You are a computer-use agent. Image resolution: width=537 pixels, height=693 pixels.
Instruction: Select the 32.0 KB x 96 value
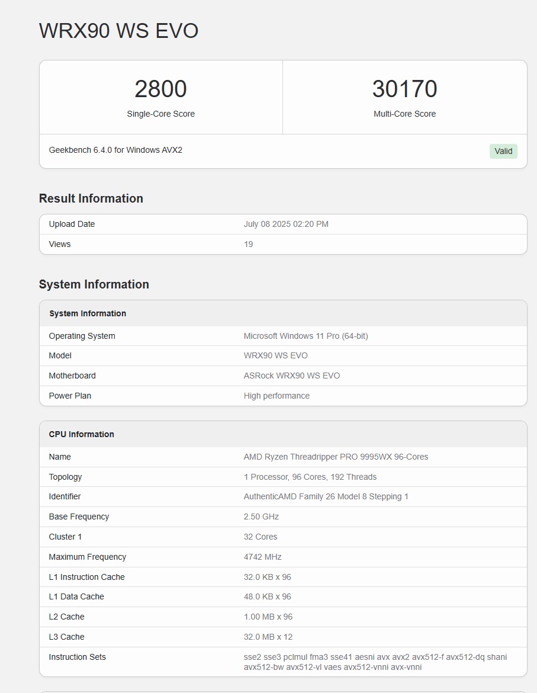[x=268, y=577]
